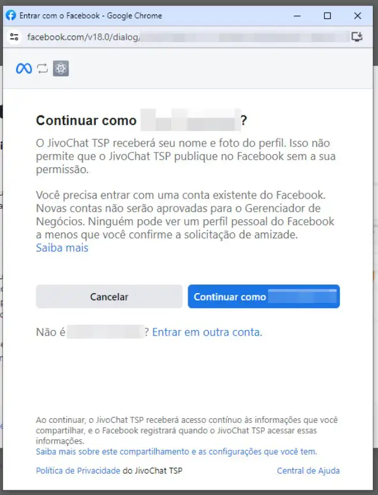The height and width of the screenshot is (495, 378).
Task: Select the facebook.com URL address field
Action: 188,37
